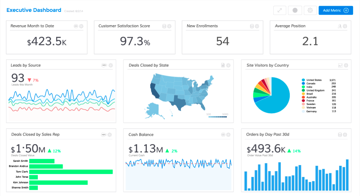Click data source icon on Average Position
The height and width of the screenshot is (196, 360).
(x=339, y=26)
